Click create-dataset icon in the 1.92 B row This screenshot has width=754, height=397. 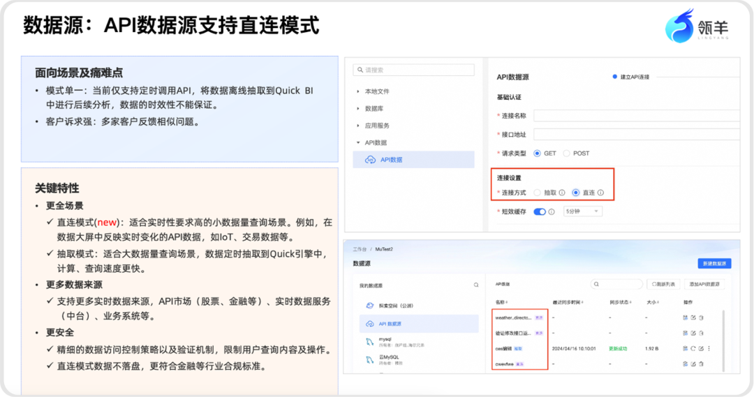pos(686,348)
